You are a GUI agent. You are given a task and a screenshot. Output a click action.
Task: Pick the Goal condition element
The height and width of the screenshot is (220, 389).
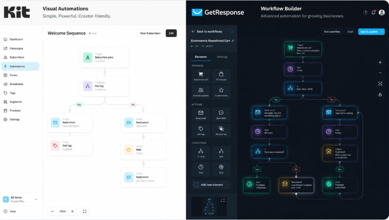click(x=221, y=169)
